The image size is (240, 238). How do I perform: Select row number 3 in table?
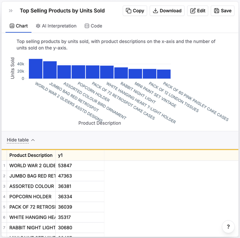[4, 186]
